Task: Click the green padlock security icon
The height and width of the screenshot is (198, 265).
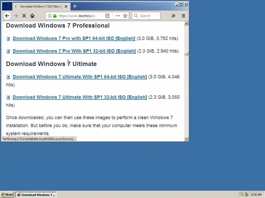Action: 55,16
